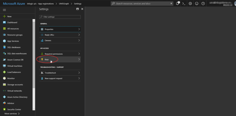
Task: Expand the Properties chevron arrow
Action: pos(79,29)
